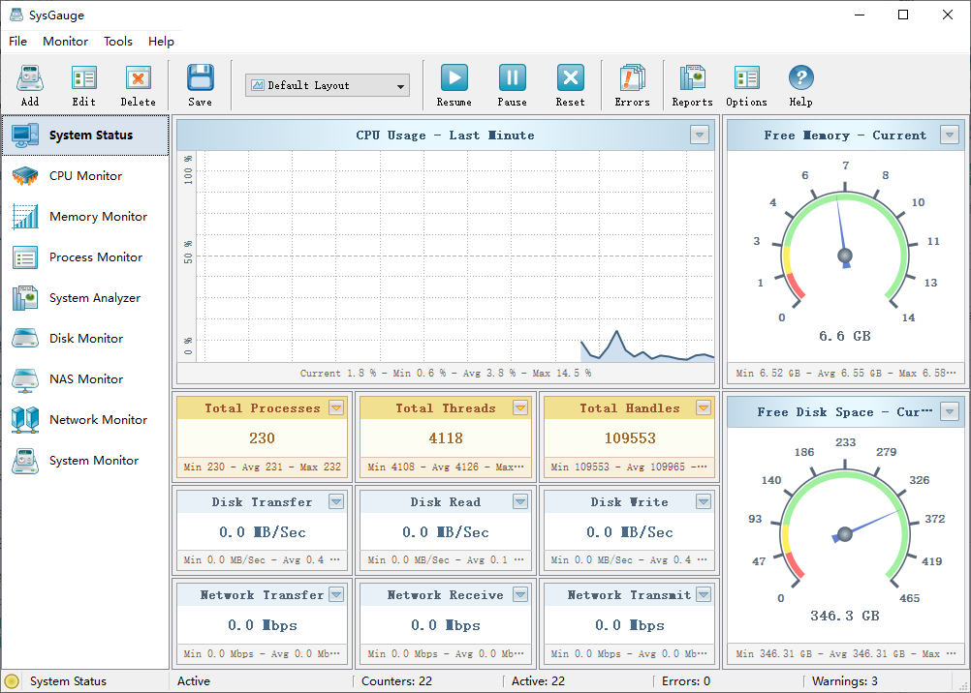Screen dimensions: 971x693
Task: Click the Total Threads value 4118
Action: point(446,438)
